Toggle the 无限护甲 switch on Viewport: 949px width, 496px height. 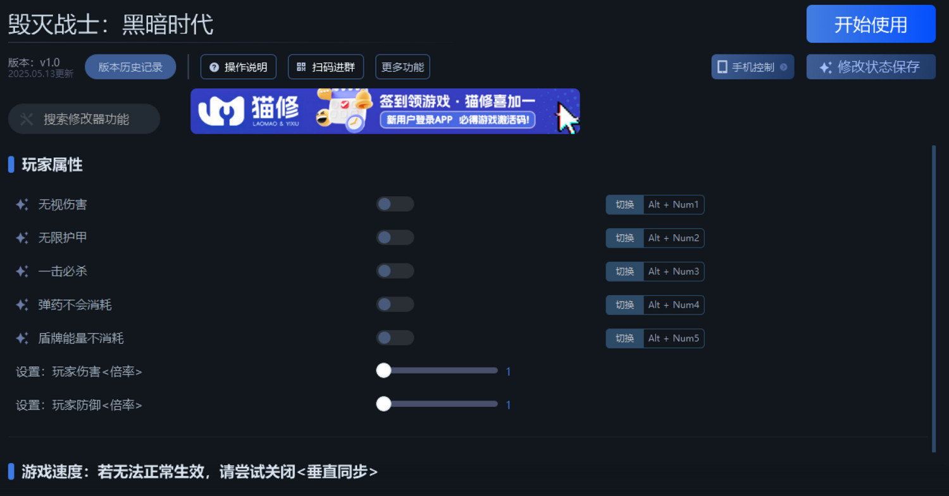pyautogui.click(x=395, y=237)
